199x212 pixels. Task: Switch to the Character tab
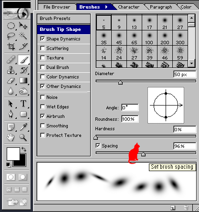point(128,7)
